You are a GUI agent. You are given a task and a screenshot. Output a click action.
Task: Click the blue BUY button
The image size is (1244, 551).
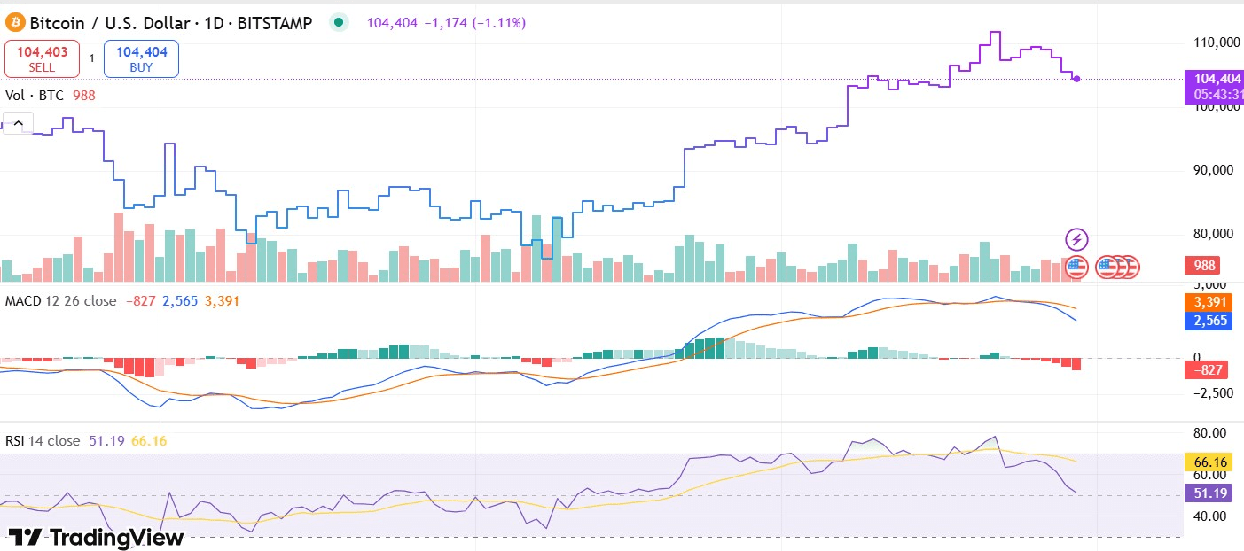pyautogui.click(x=140, y=58)
